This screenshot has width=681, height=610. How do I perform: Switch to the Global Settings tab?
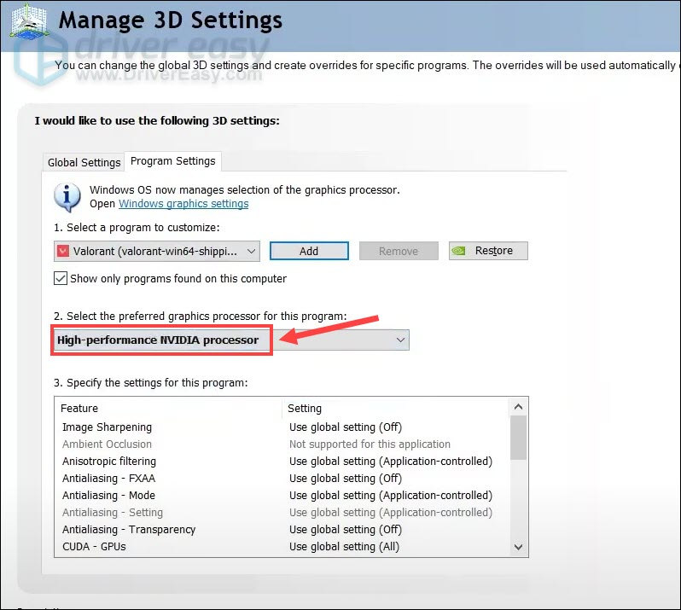tap(84, 162)
